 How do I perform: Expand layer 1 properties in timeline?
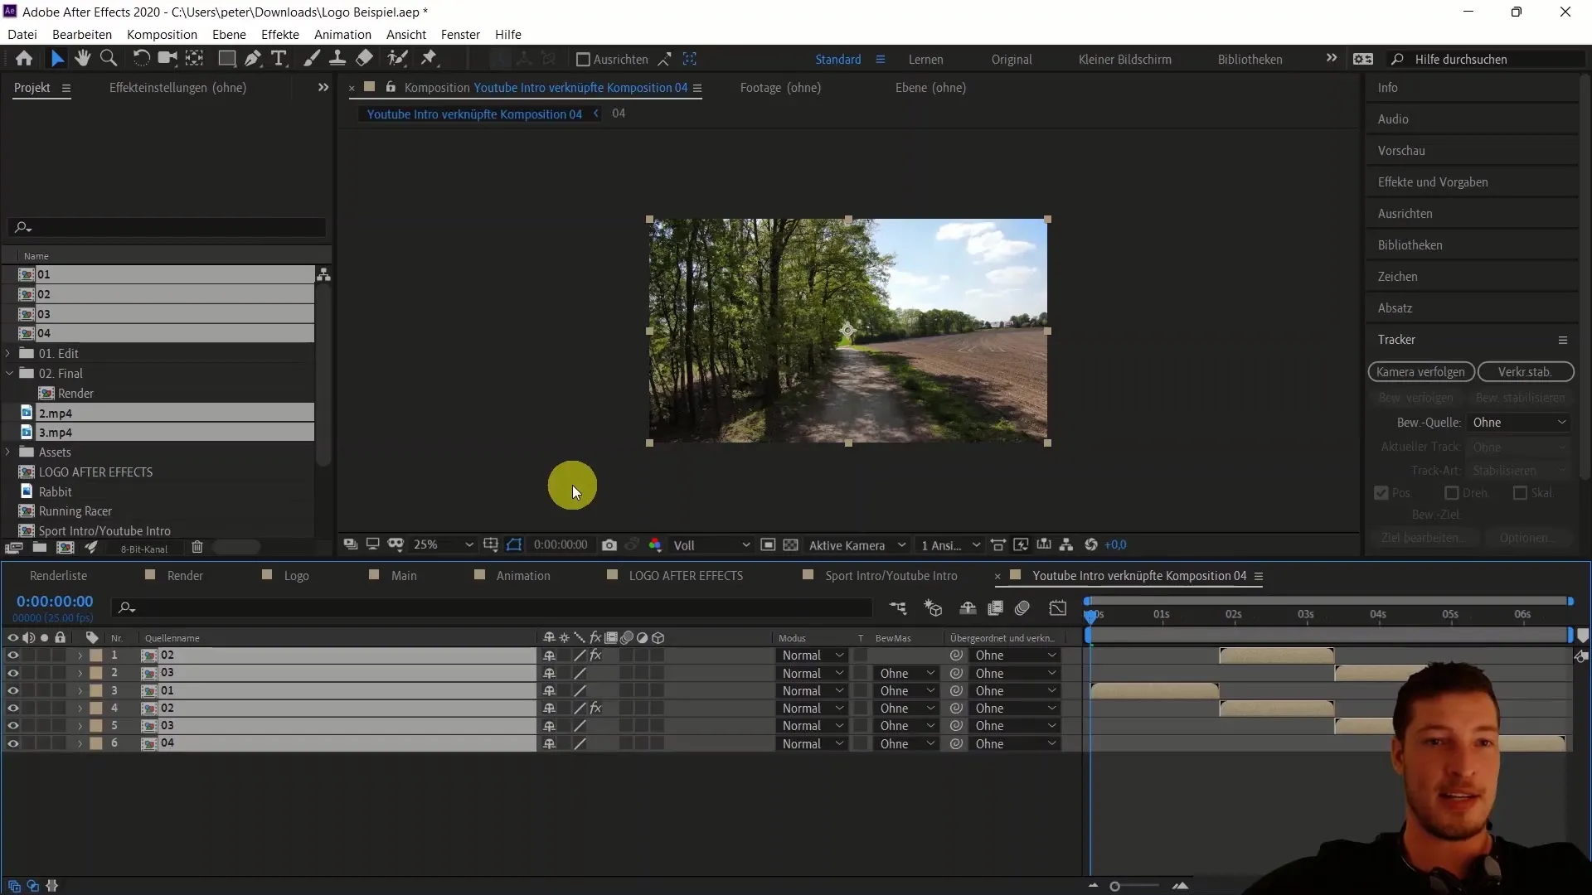coord(79,655)
